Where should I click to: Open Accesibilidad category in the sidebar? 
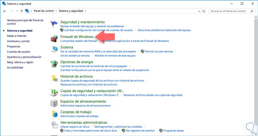pyautogui.click(x=15, y=67)
